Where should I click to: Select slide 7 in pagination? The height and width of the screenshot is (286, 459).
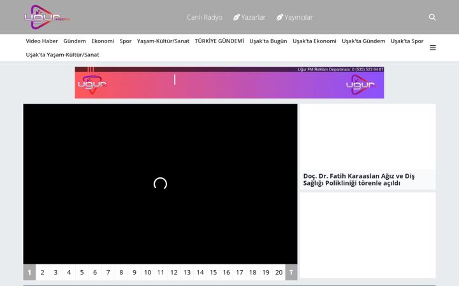108,272
